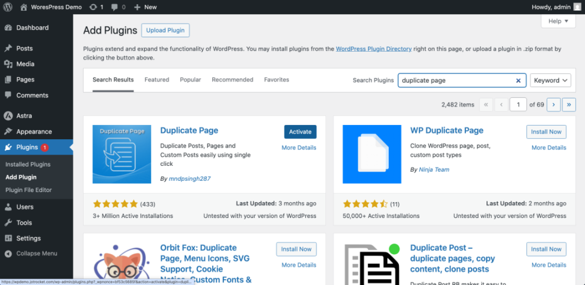Switch to the Recommended tab

pyautogui.click(x=232, y=80)
